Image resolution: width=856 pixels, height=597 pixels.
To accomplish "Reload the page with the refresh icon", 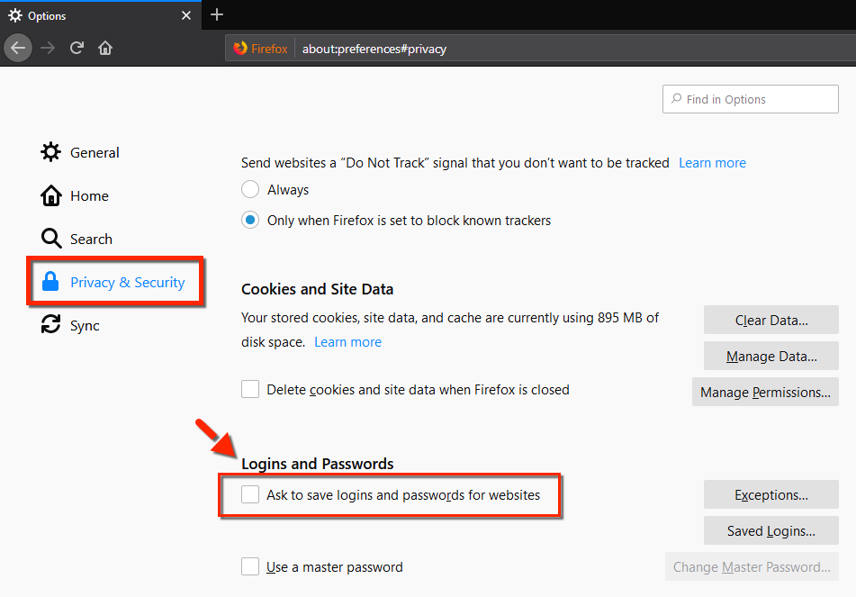I will tap(77, 48).
